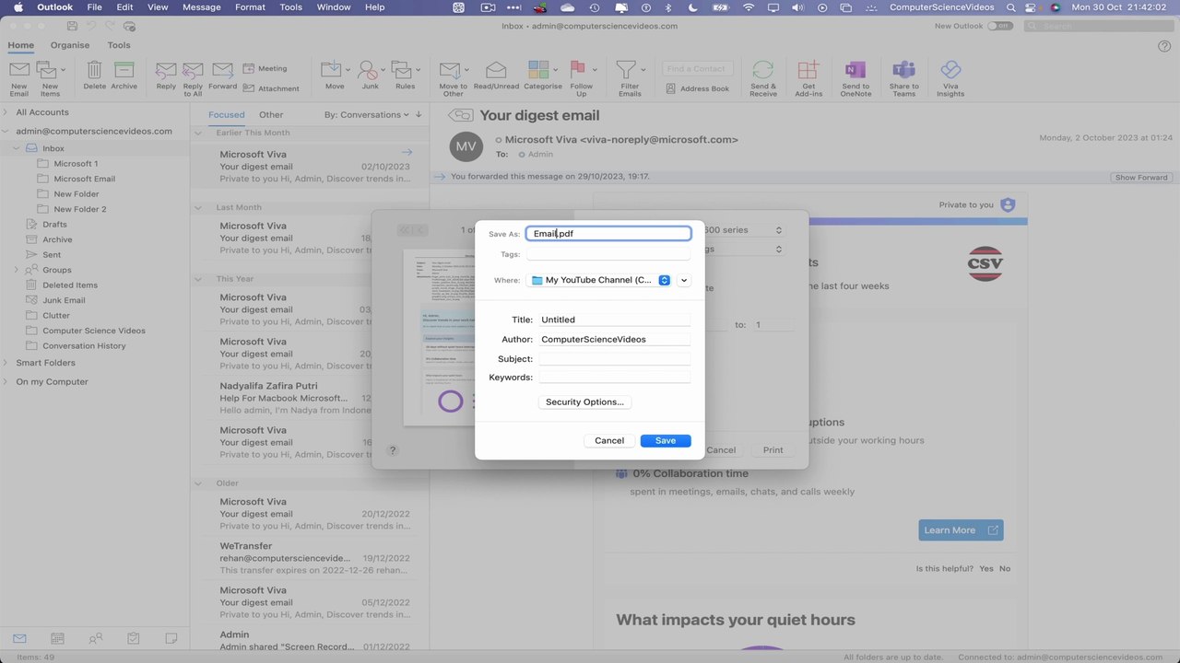Screen dimensions: 1180x663
Task: Open the By: Conversations sort dropdown
Action: 368,115
